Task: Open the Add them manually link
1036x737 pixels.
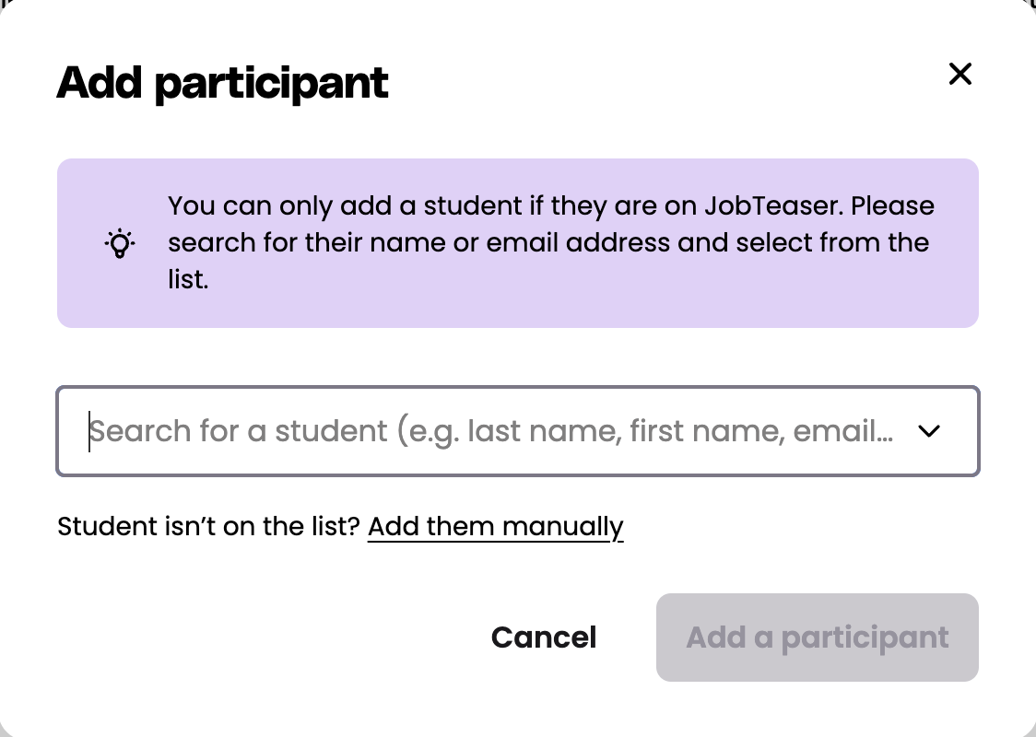Action: pos(495,527)
